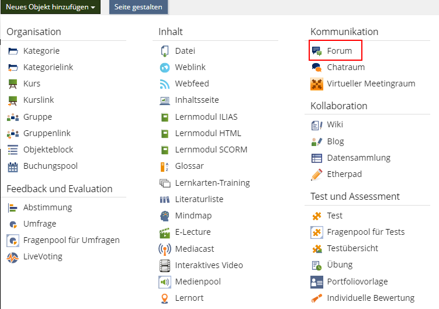Image resolution: width=439 pixels, height=309 pixels.
Task: Select Interaktives Video item
Action: pos(209,265)
